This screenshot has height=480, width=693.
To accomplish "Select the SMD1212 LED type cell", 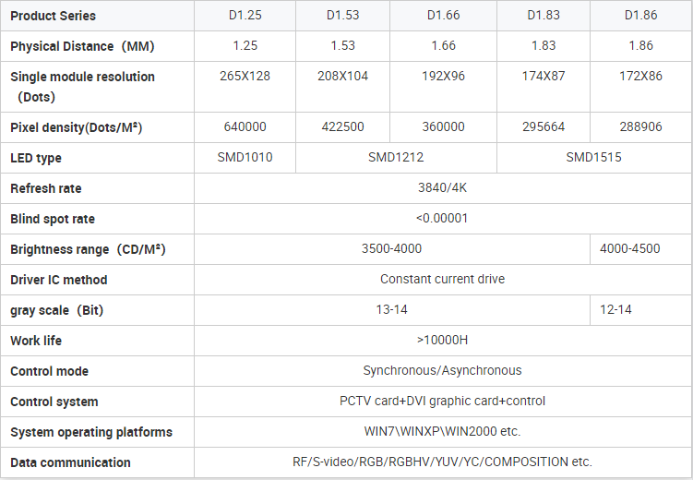I will pyautogui.click(x=396, y=157).
